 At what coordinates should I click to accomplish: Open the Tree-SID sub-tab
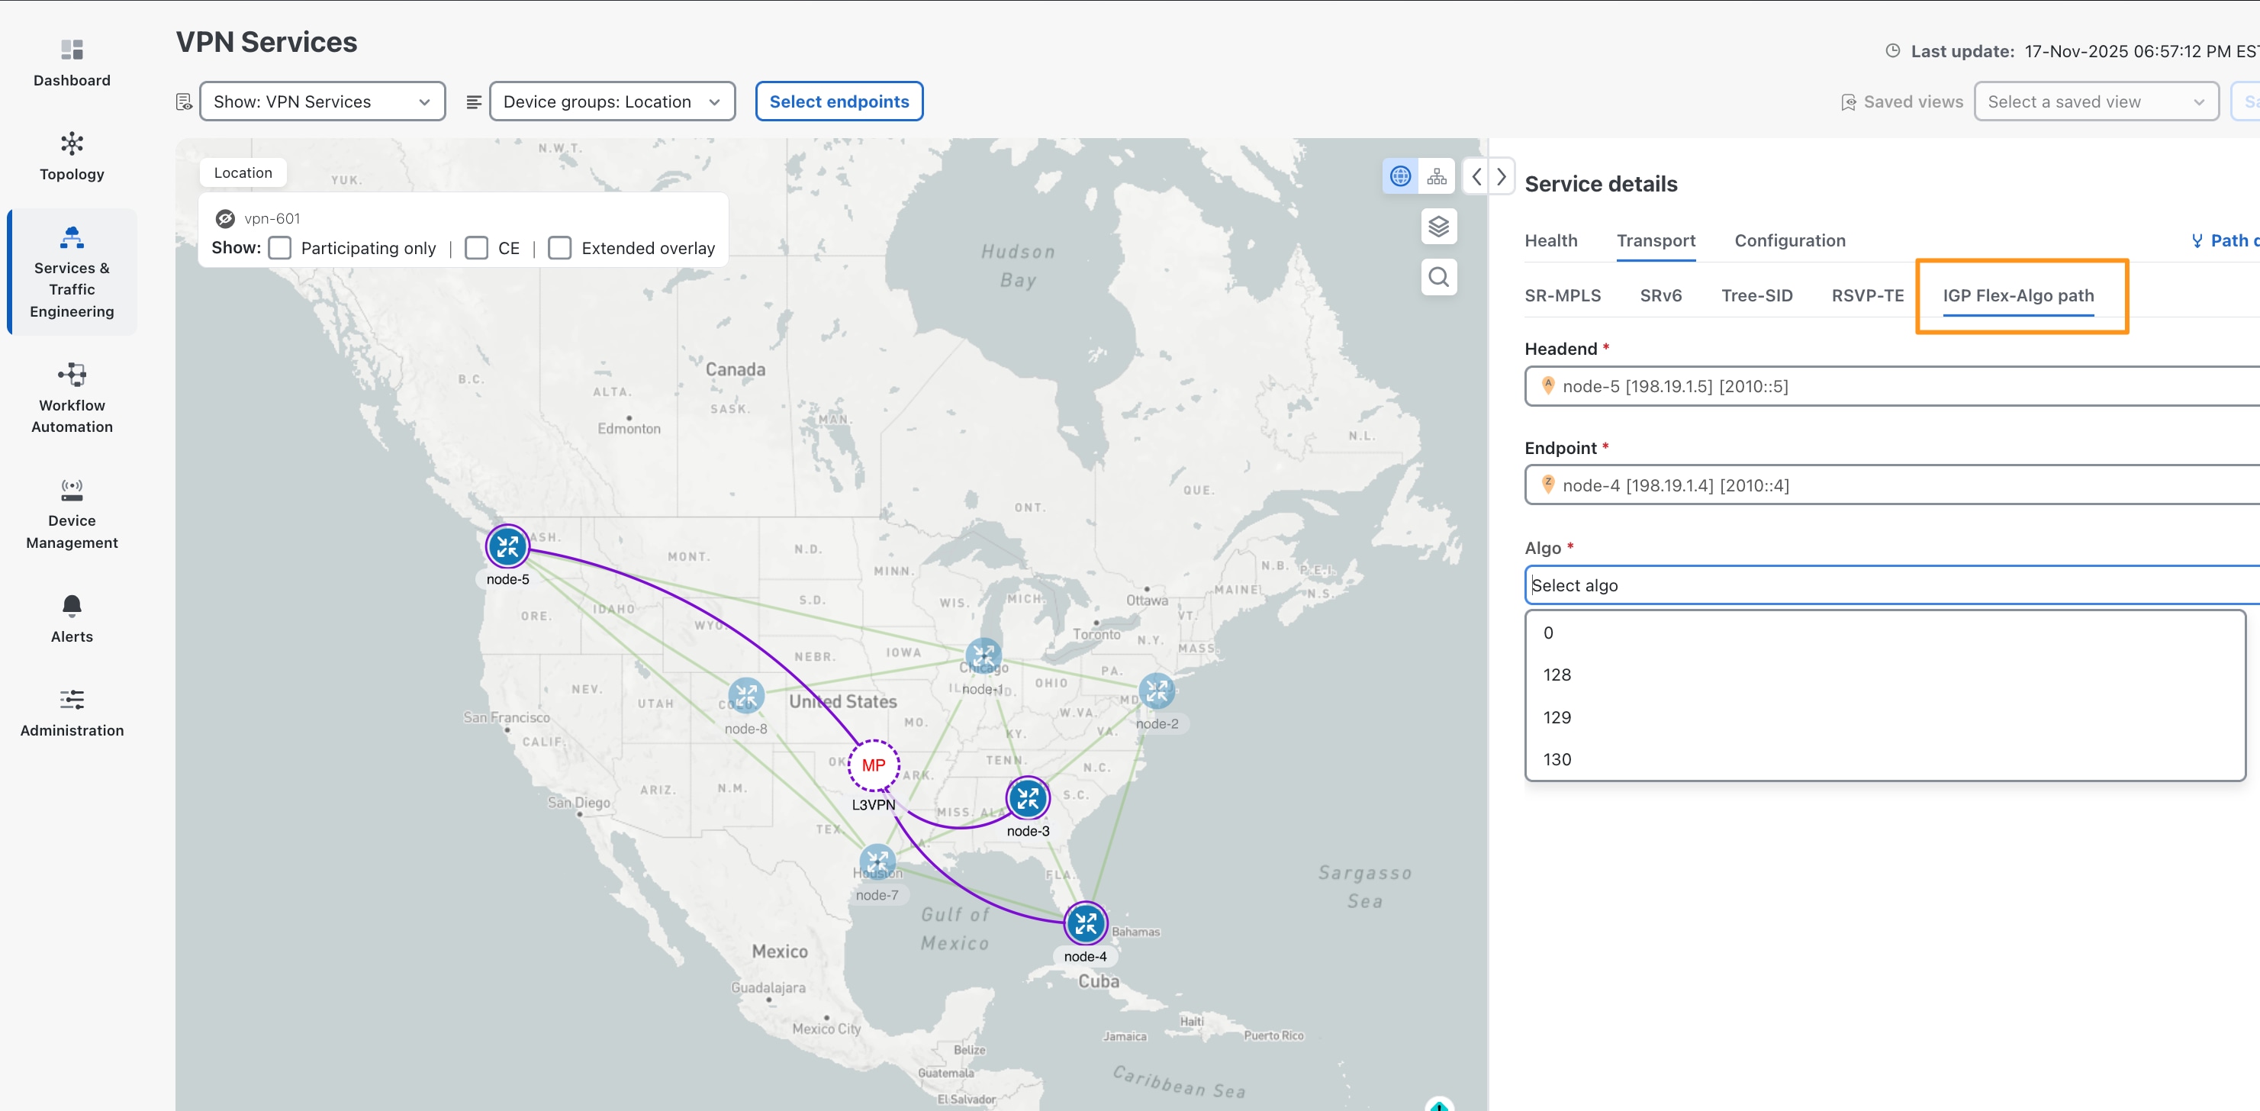tap(1756, 296)
